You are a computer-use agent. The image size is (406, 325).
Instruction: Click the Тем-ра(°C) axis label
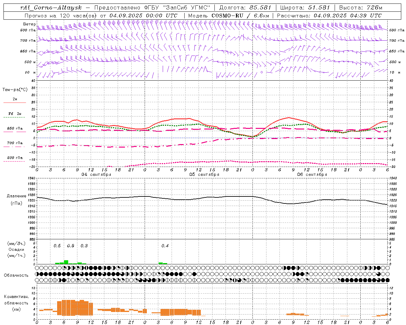15,90
